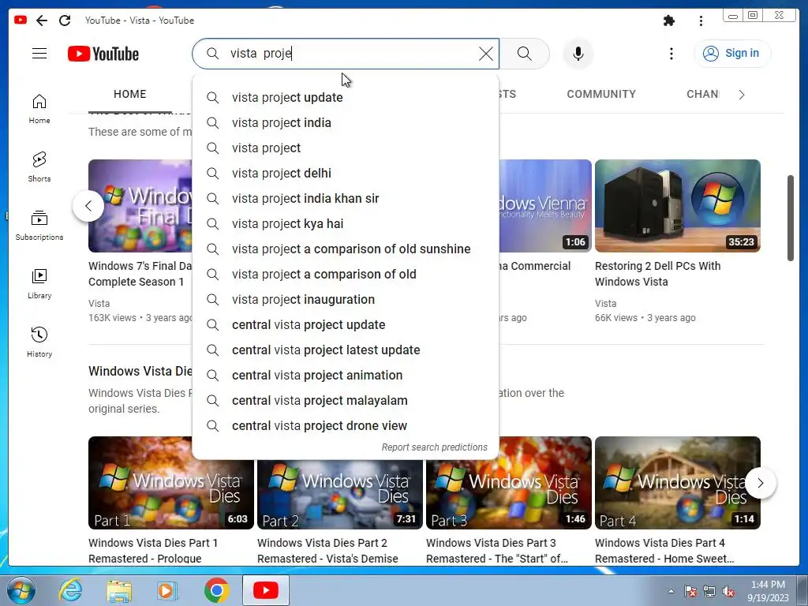Choose suggestion 'vista project india khan sir'
Image resolution: width=808 pixels, height=606 pixels.
pos(346,198)
